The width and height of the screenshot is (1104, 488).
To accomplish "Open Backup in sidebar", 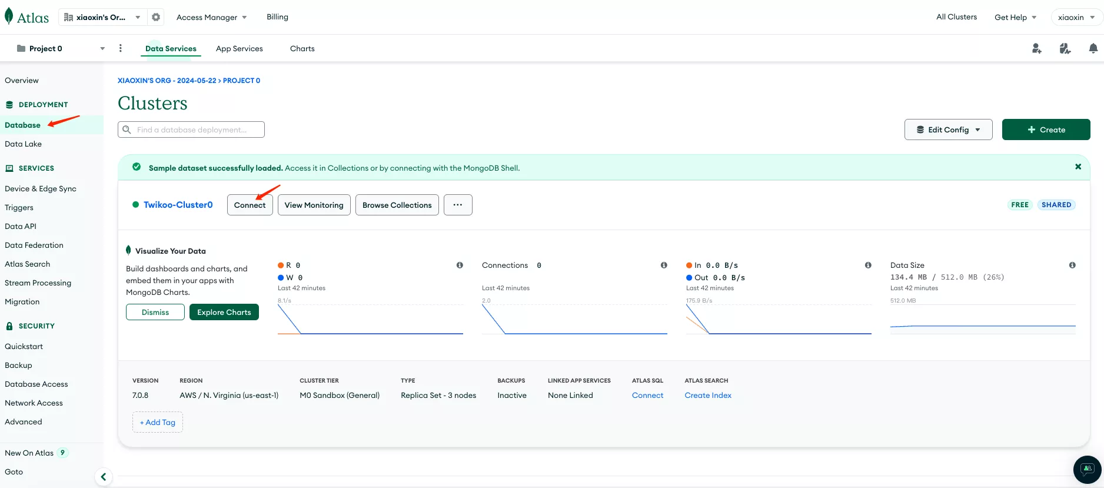I will coord(18,365).
